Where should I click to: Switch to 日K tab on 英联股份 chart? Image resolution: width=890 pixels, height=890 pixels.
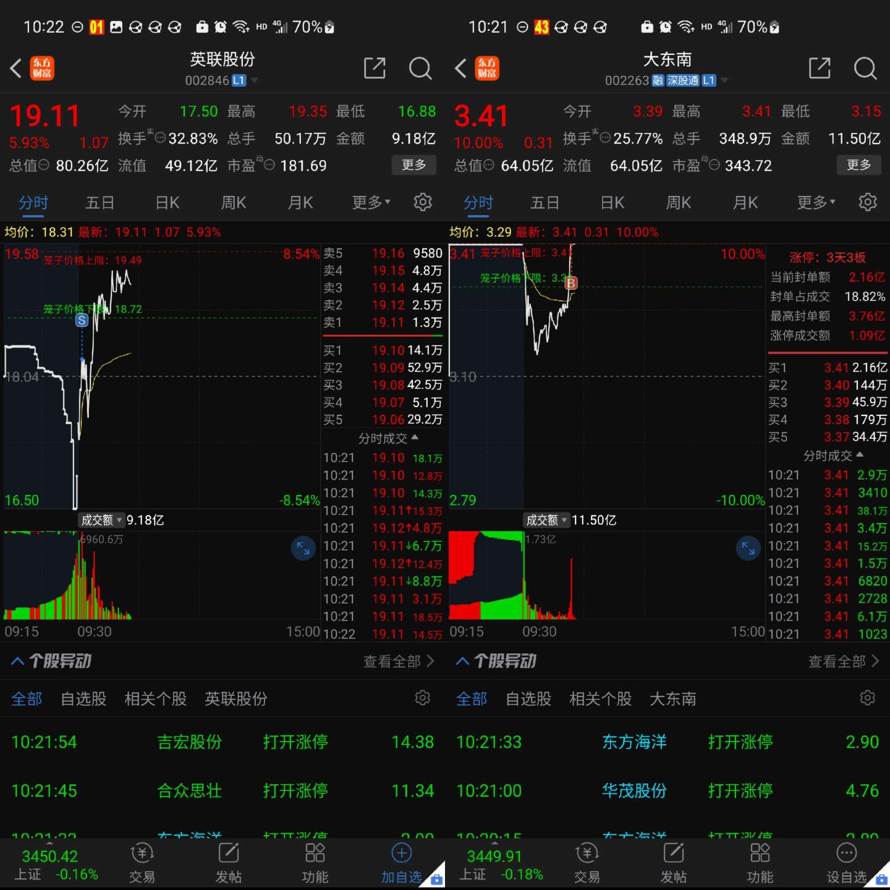click(x=167, y=203)
